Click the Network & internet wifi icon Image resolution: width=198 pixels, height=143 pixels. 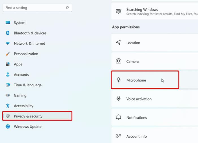click(x=8, y=44)
